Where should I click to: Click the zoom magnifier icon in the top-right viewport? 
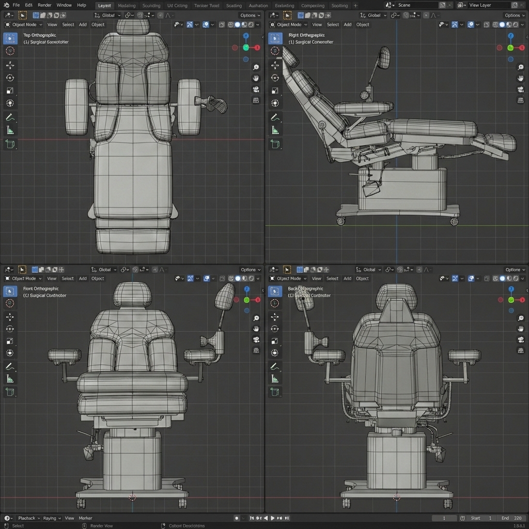520,67
